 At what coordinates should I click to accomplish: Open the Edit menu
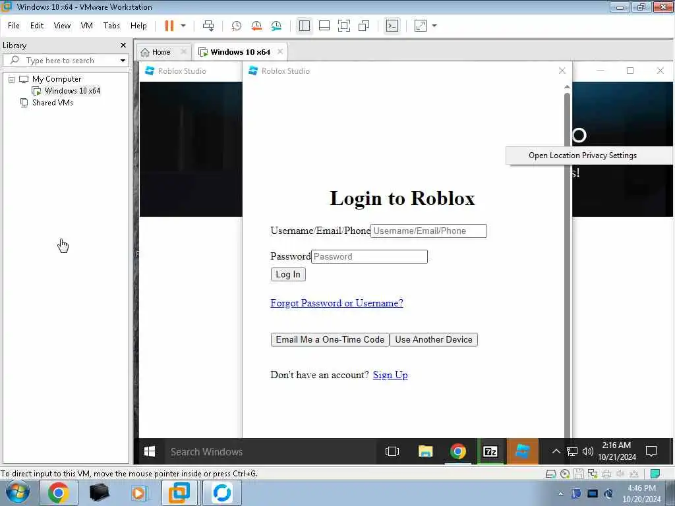37,26
